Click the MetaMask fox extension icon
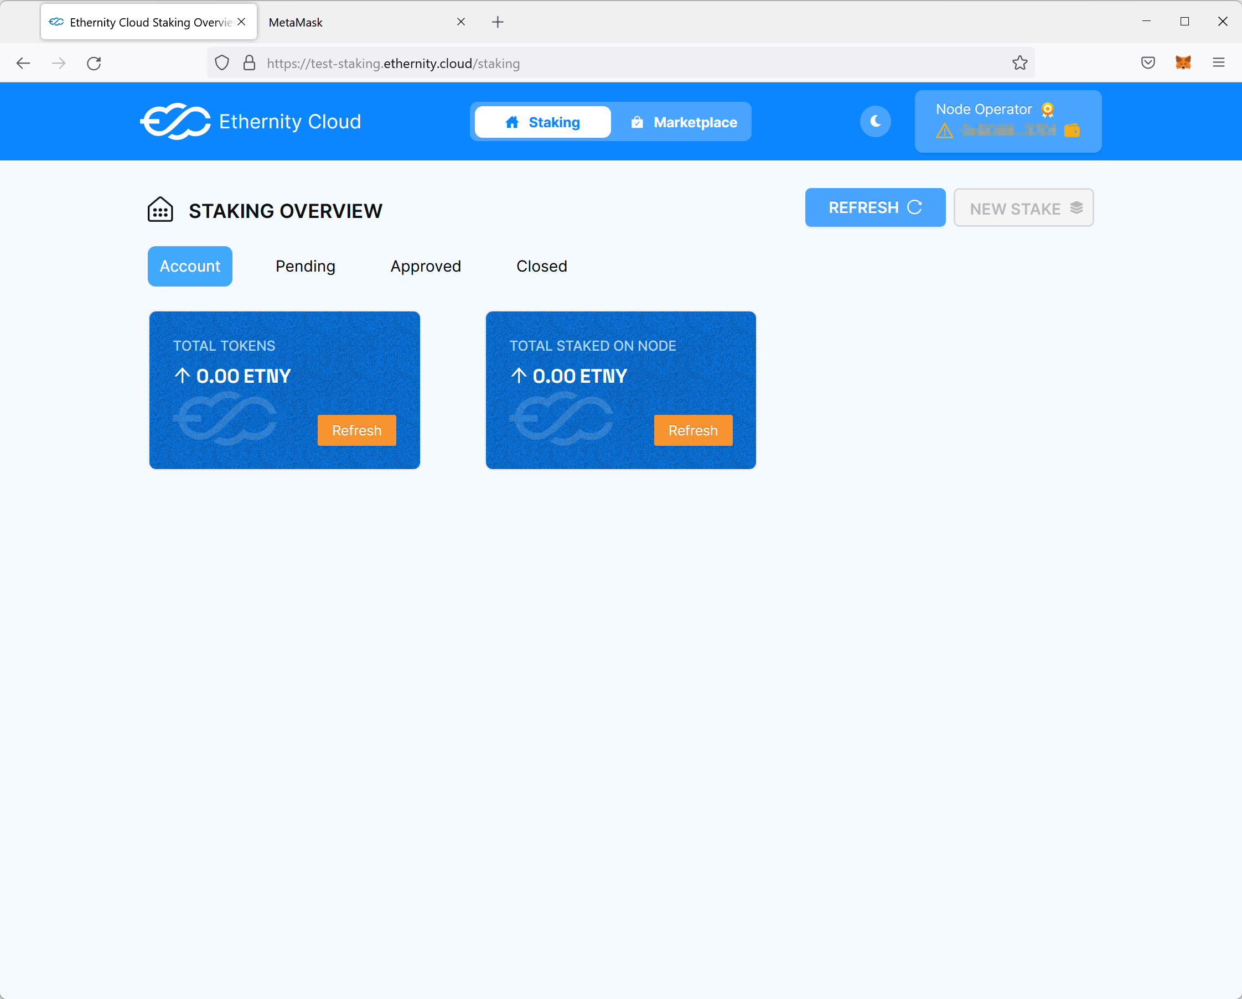 tap(1183, 63)
